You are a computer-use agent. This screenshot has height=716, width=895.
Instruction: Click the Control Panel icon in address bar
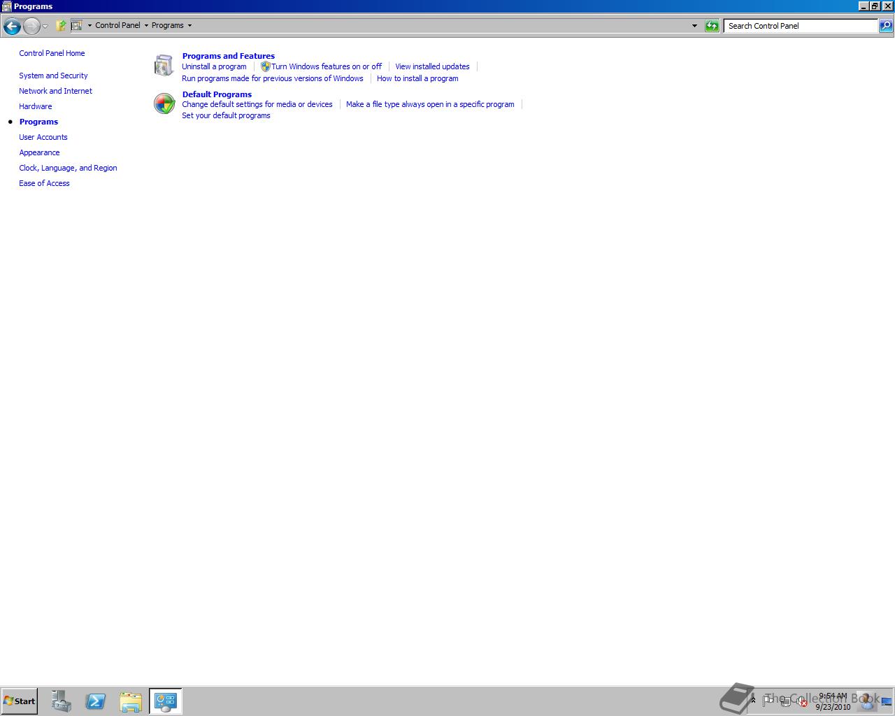click(77, 25)
